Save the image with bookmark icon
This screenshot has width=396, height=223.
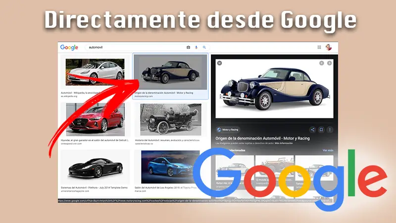[x=321, y=130]
